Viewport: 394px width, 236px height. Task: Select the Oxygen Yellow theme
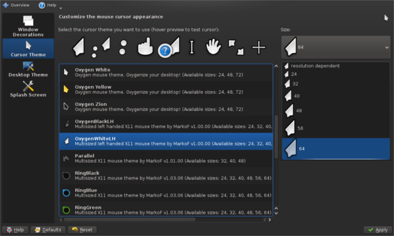pyautogui.click(x=166, y=89)
